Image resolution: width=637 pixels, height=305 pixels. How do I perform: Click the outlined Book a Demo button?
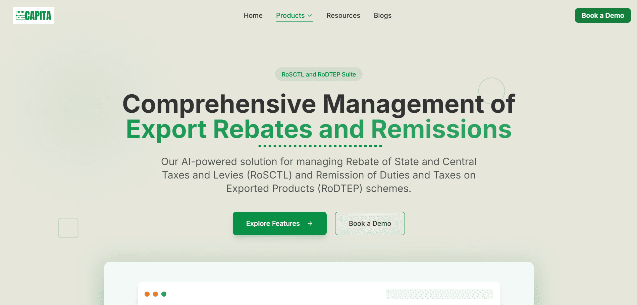(370, 223)
